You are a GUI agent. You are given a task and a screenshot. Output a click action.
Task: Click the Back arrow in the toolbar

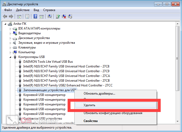click(x=5, y=17)
